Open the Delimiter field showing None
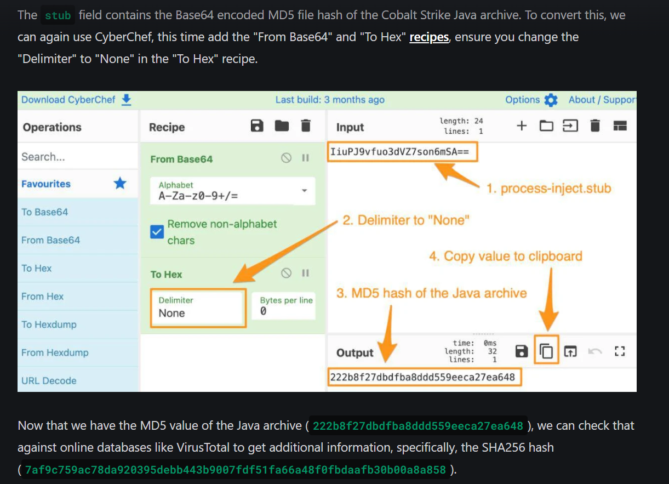This screenshot has height=484, width=669. pyautogui.click(x=198, y=308)
